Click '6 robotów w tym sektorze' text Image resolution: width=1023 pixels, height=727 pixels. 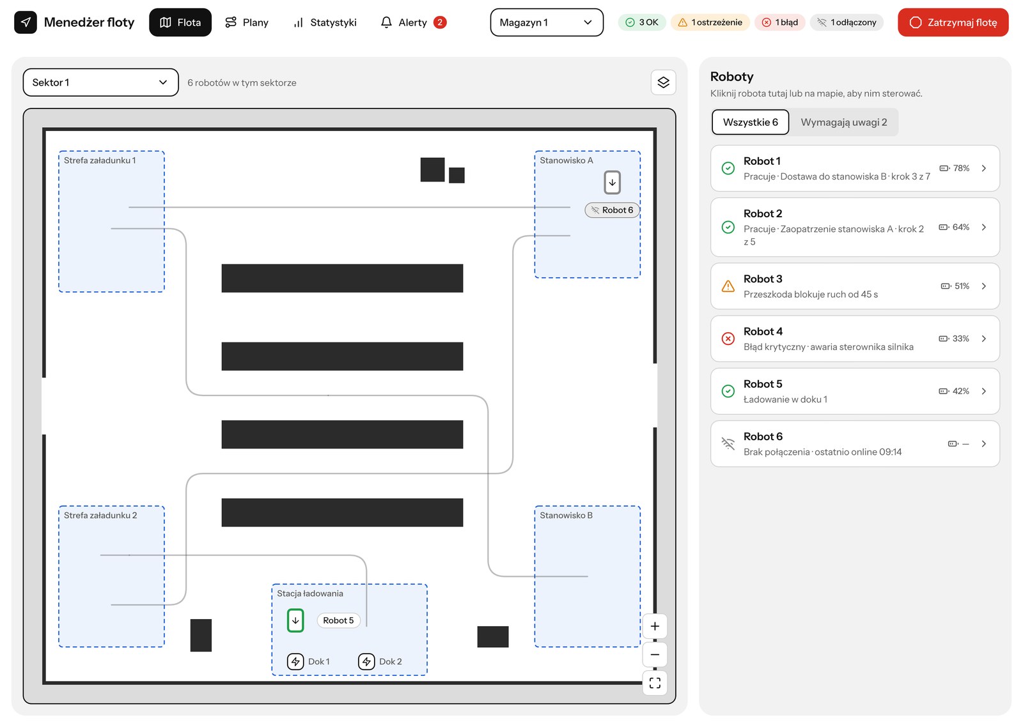click(242, 82)
